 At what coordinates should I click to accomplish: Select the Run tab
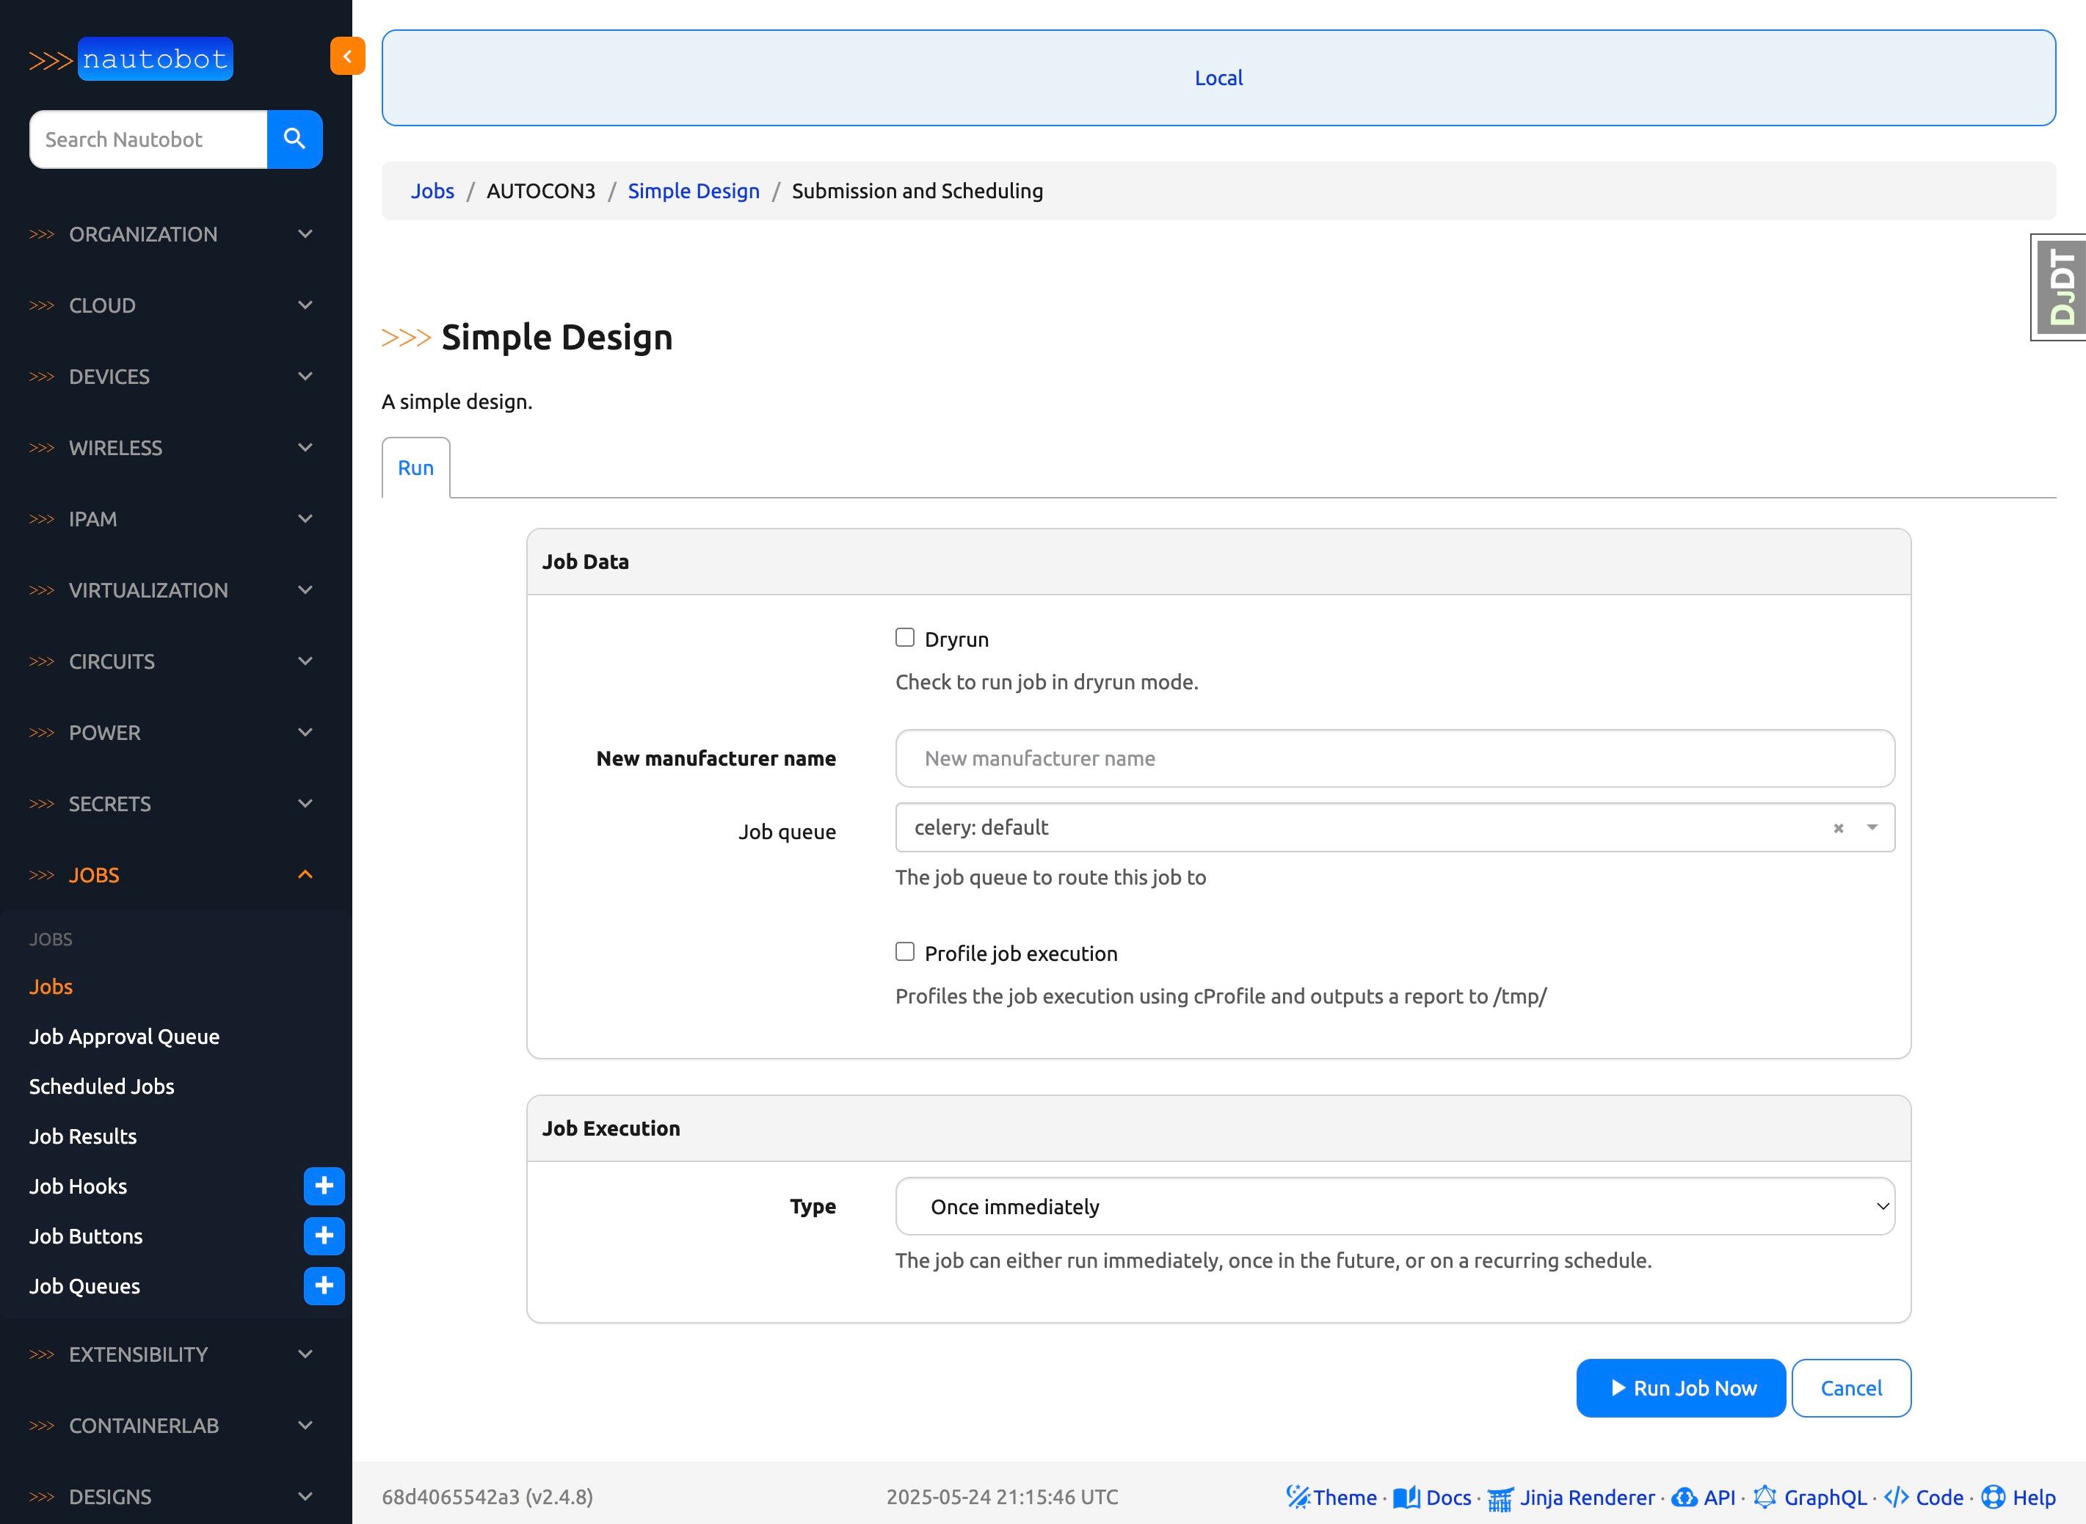click(416, 468)
